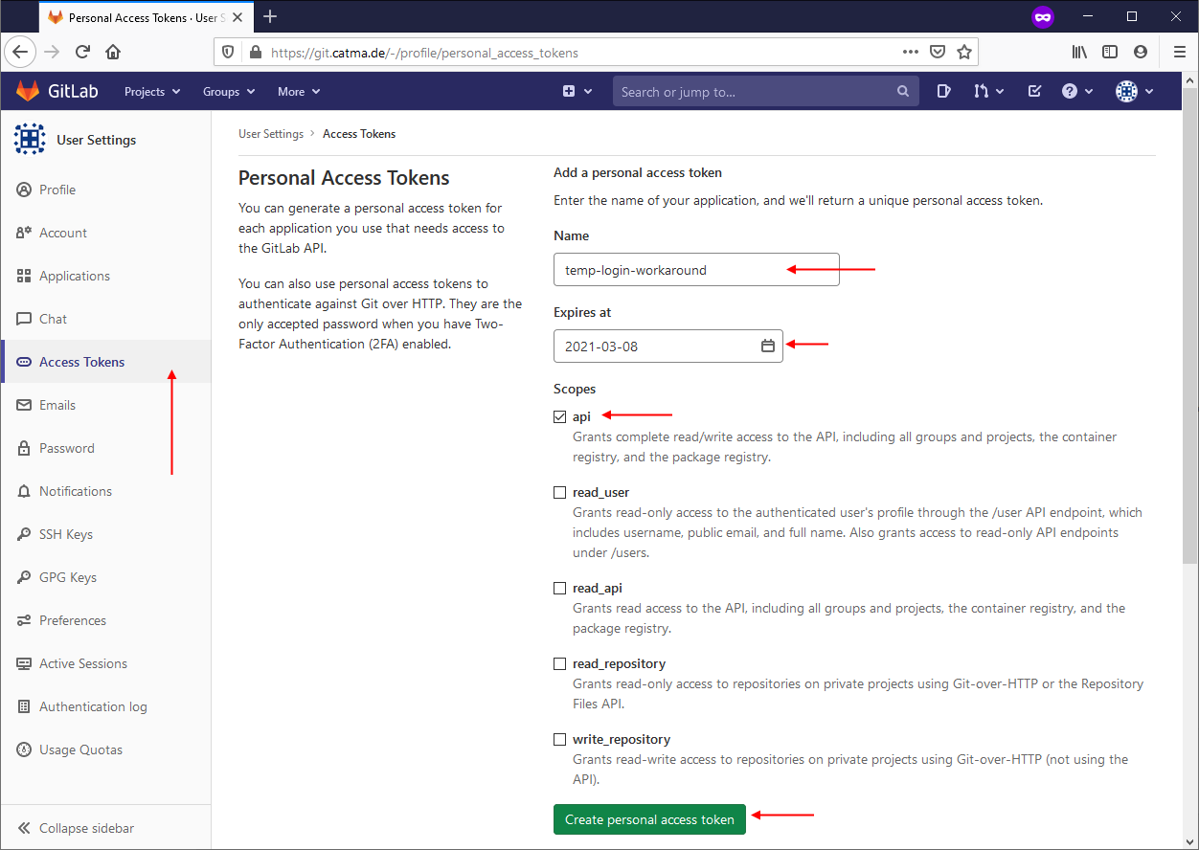Open the Firefox hamburger menu
The image size is (1199, 850).
click(1178, 52)
